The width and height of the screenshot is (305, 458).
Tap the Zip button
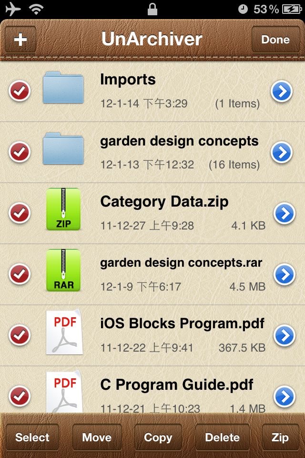pos(280,437)
